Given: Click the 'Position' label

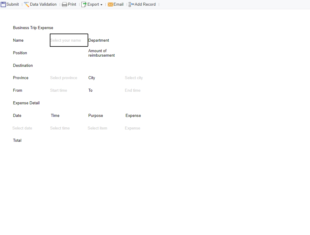Looking at the screenshot, I should pyautogui.click(x=20, y=53).
